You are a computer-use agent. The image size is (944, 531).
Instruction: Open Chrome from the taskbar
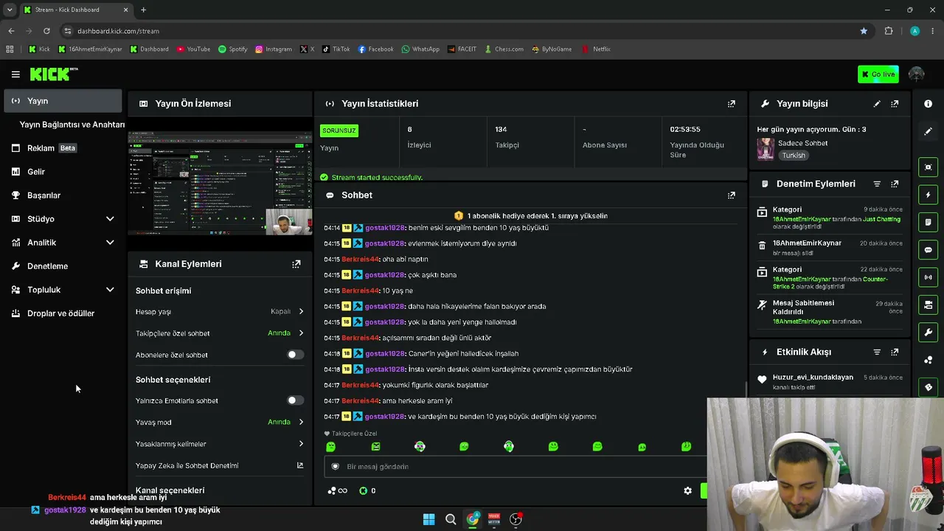[x=473, y=519]
